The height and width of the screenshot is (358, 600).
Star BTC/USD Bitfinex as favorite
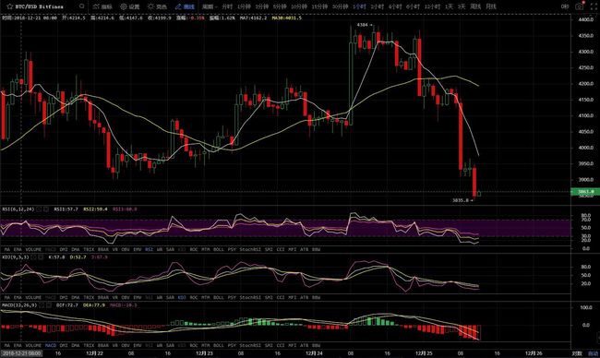coord(9,6)
